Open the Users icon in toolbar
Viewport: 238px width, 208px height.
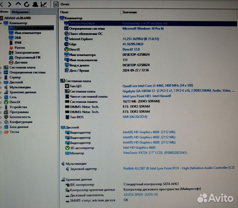pos(35,4)
